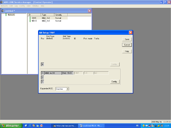The height and width of the screenshot is (128, 171).
Task: Launch the media player quick launch icon
Action: 34,126
